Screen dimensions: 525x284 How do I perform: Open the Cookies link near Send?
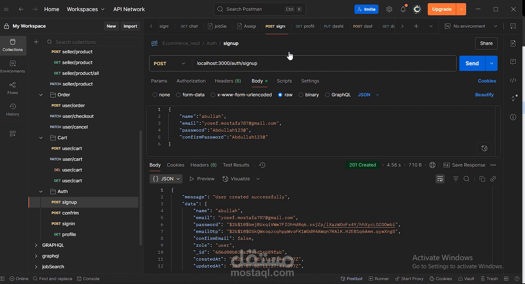coord(487,81)
